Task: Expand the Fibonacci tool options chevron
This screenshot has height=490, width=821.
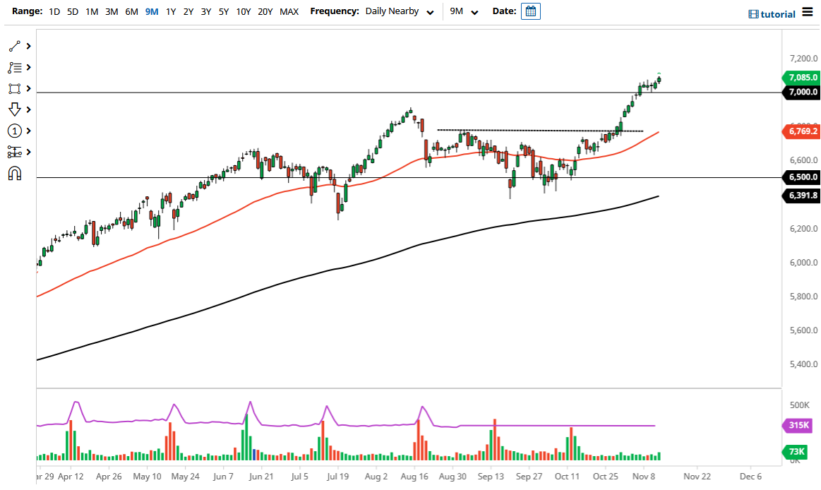Action: coord(28,68)
